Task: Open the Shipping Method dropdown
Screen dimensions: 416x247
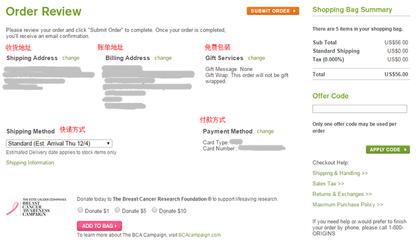Action: 59,143
